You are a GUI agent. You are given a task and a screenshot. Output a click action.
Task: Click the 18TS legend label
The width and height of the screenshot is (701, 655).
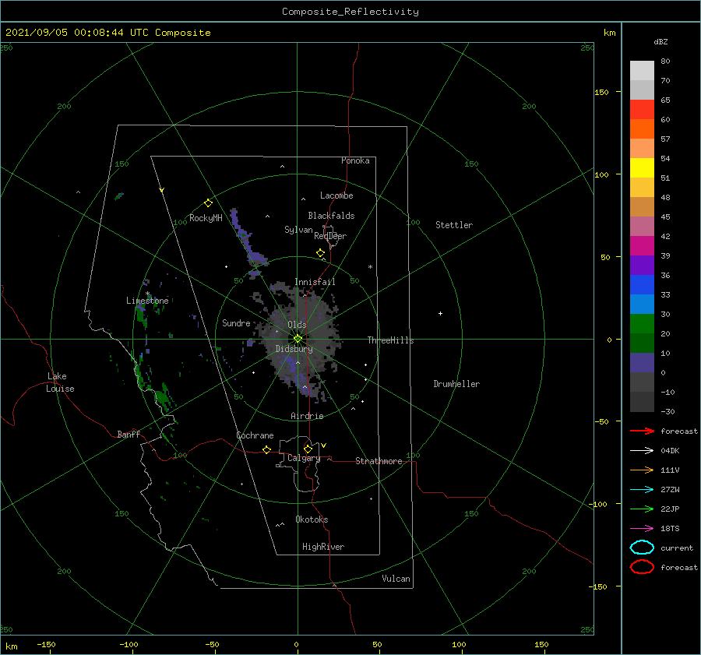(670, 529)
